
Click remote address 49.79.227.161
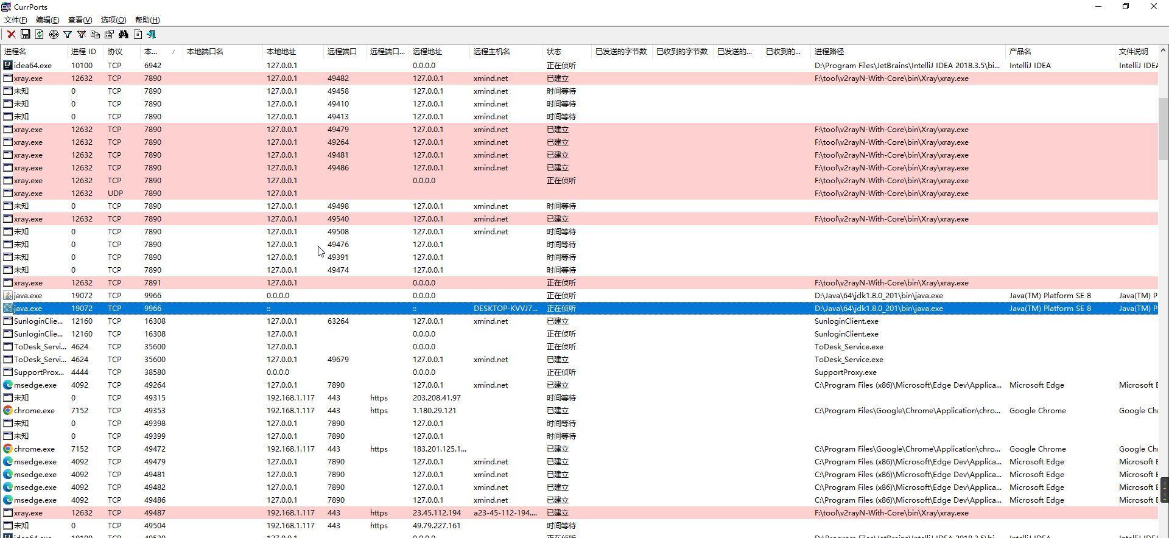(x=437, y=525)
